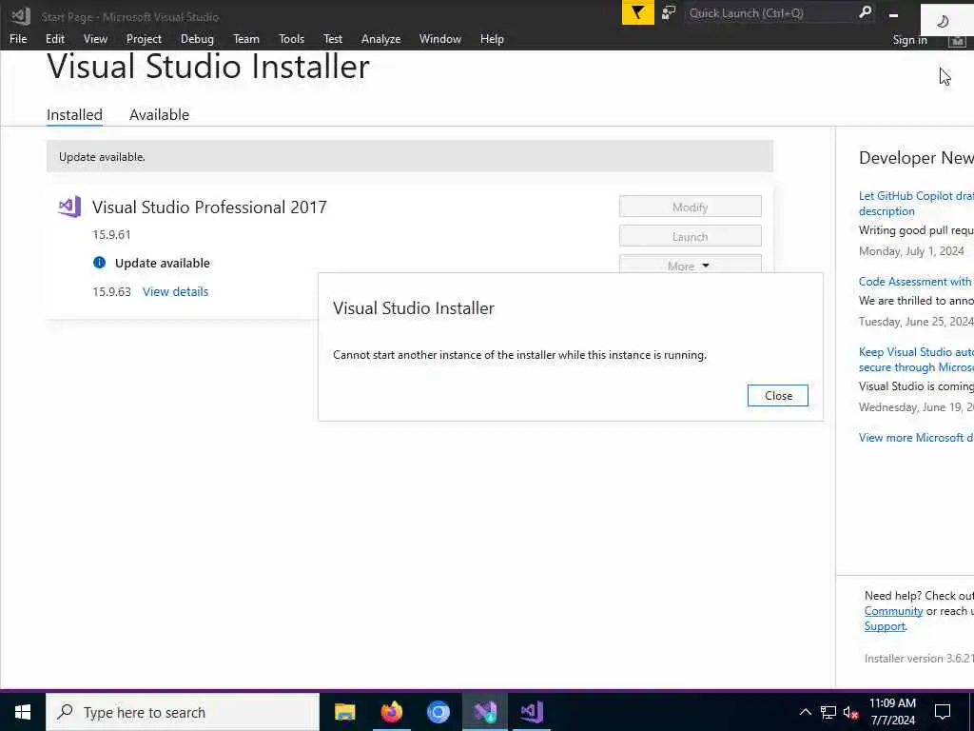
Task: Open the Community help link
Action: click(893, 611)
